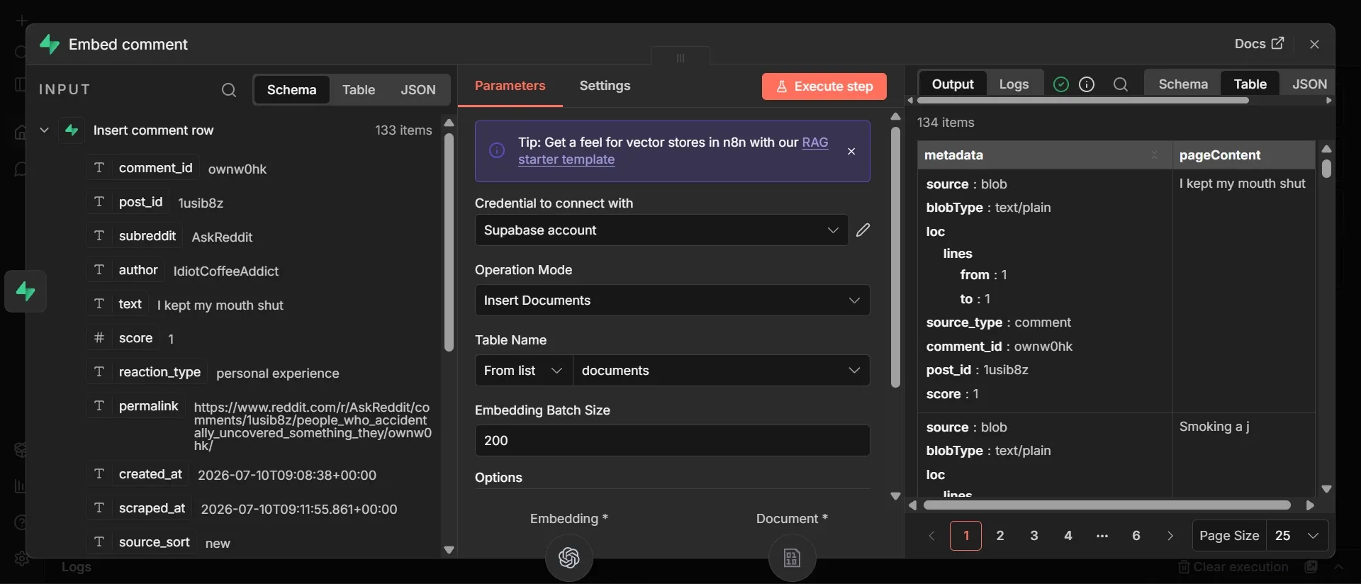The height and width of the screenshot is (584, 1361).
Task: Show output info icon details
Action: click(x=1086, y=84)
